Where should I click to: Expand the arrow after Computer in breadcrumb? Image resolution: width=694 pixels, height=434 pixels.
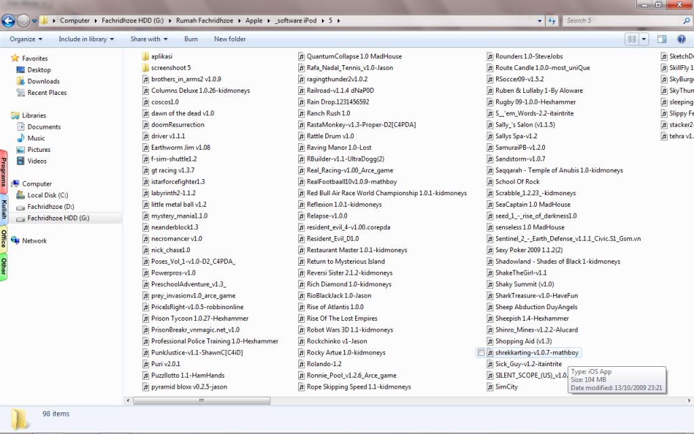point(95,21)
